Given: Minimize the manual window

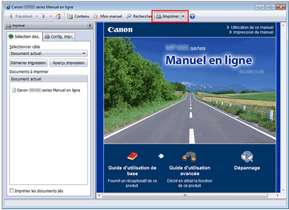Looking at the screenshot, I should [260, 7].
